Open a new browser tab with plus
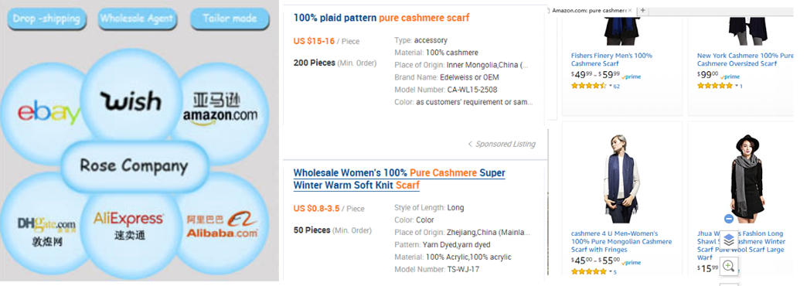 click(642, 10)
